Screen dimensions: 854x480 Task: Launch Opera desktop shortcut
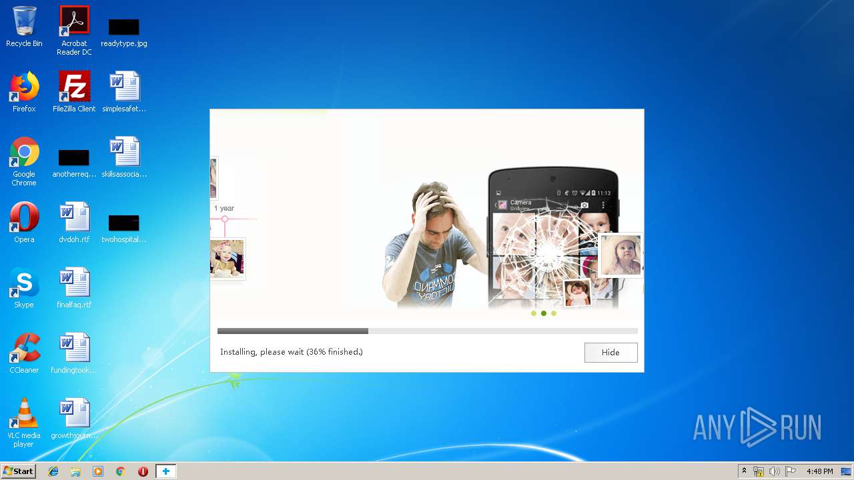click(x=24, y=223)
